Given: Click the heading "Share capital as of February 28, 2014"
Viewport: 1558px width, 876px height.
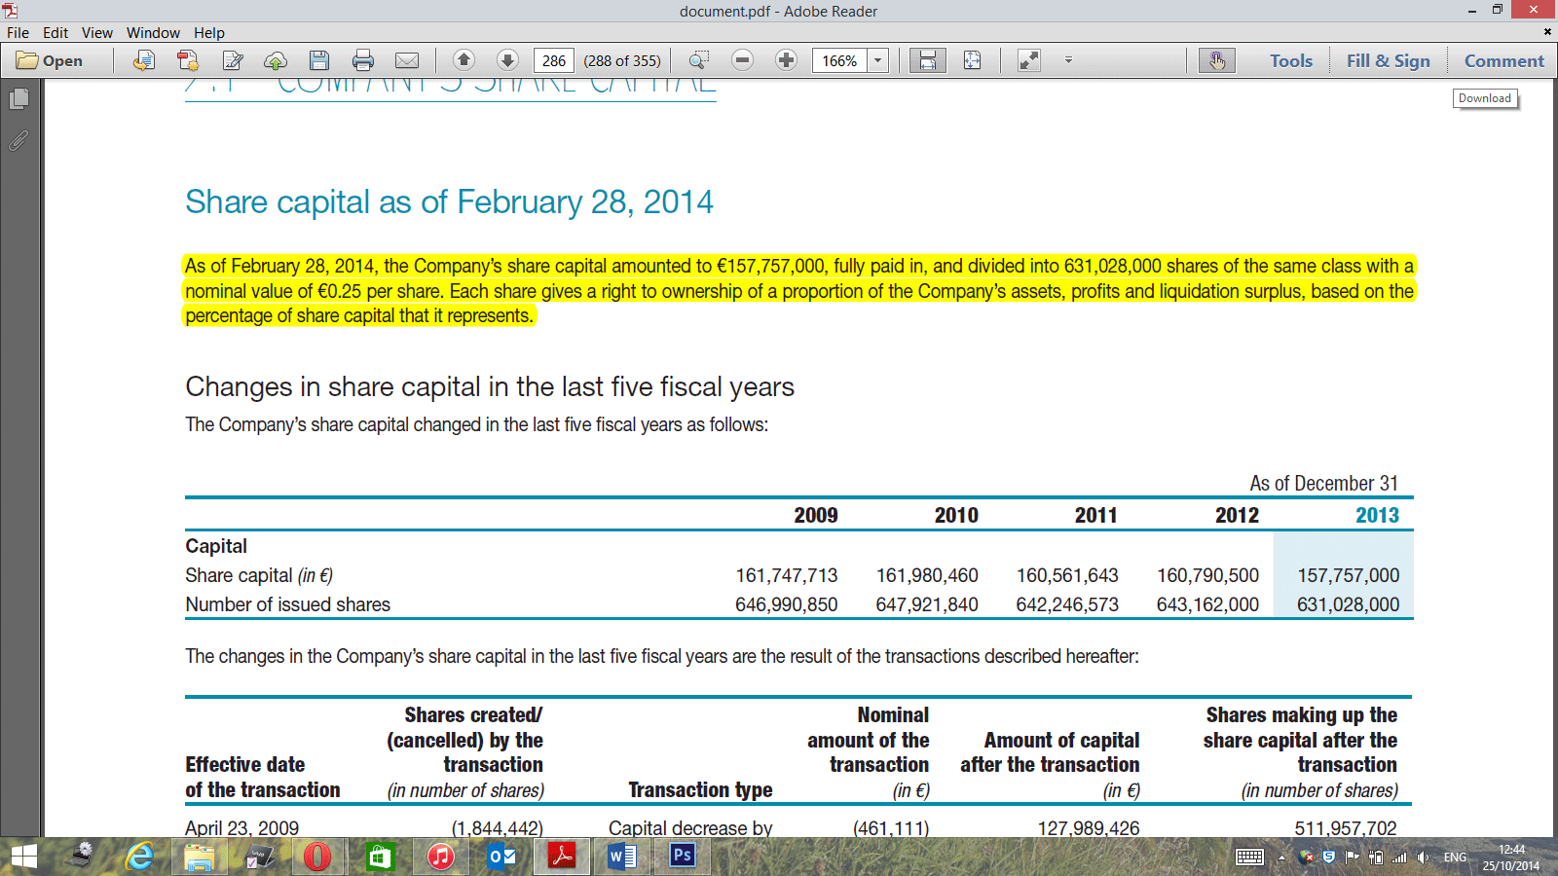Looking at the screenshot, I should click(x=449, y=201).
